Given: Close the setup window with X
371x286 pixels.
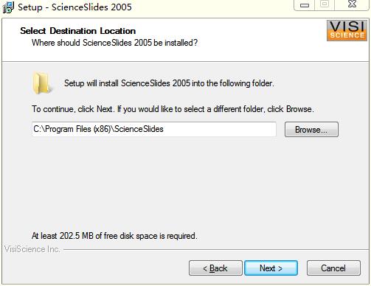Looking at the screenshot, I should (352, 4).
